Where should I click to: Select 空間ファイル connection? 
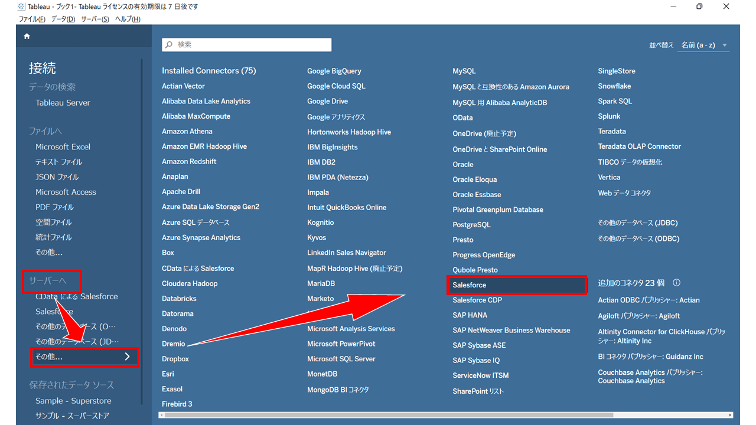coord(53,222)
